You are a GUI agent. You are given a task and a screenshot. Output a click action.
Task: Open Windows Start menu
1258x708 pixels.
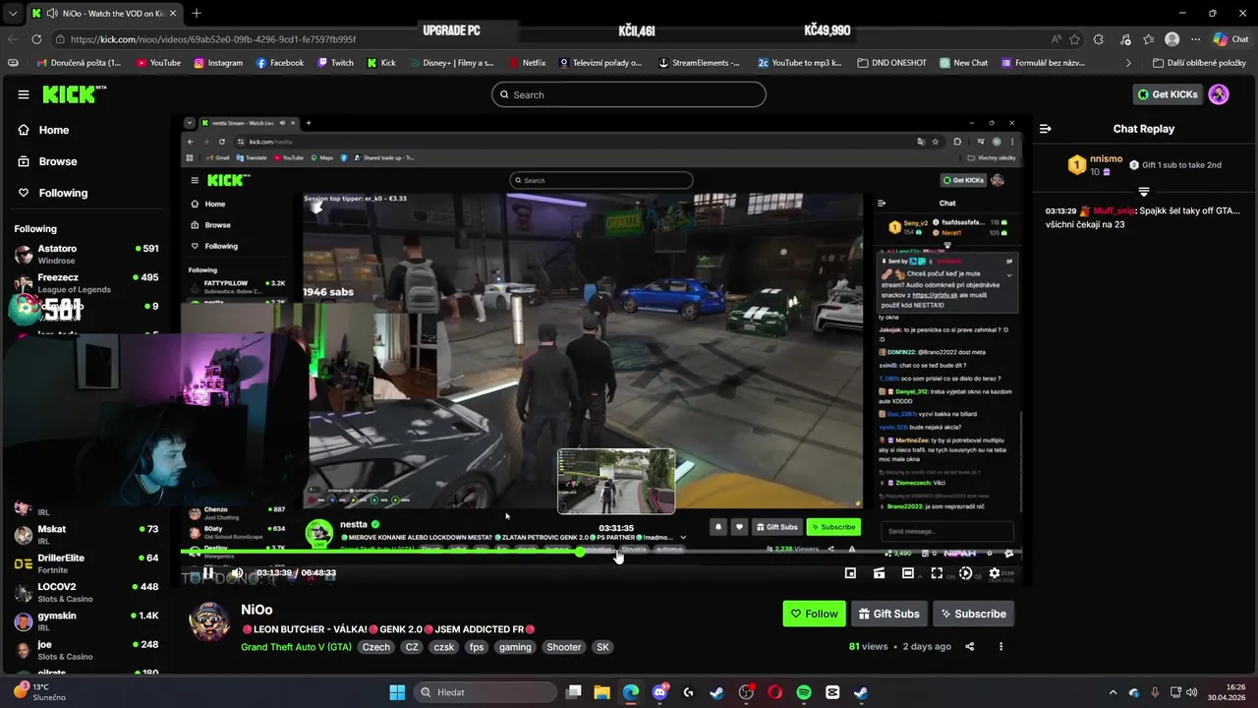point(397,692)
